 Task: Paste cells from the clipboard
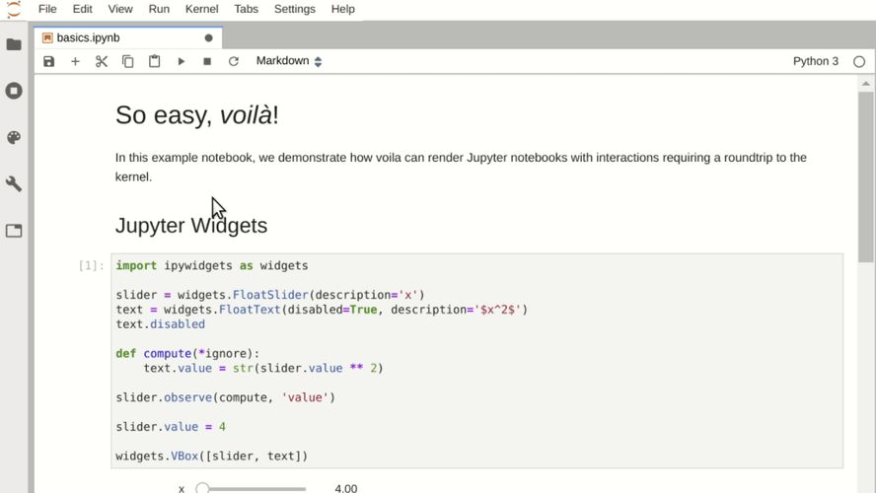coord(155,61)
